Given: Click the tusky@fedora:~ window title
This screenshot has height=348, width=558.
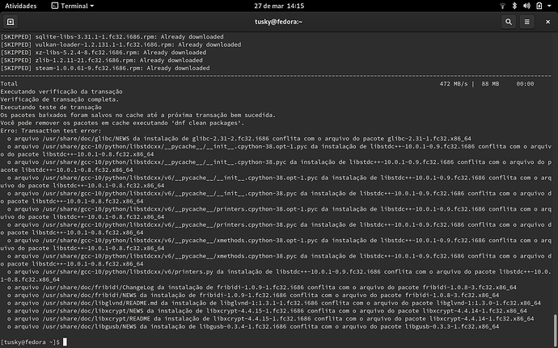Looking at the screenshot, I should pos(277,22).
